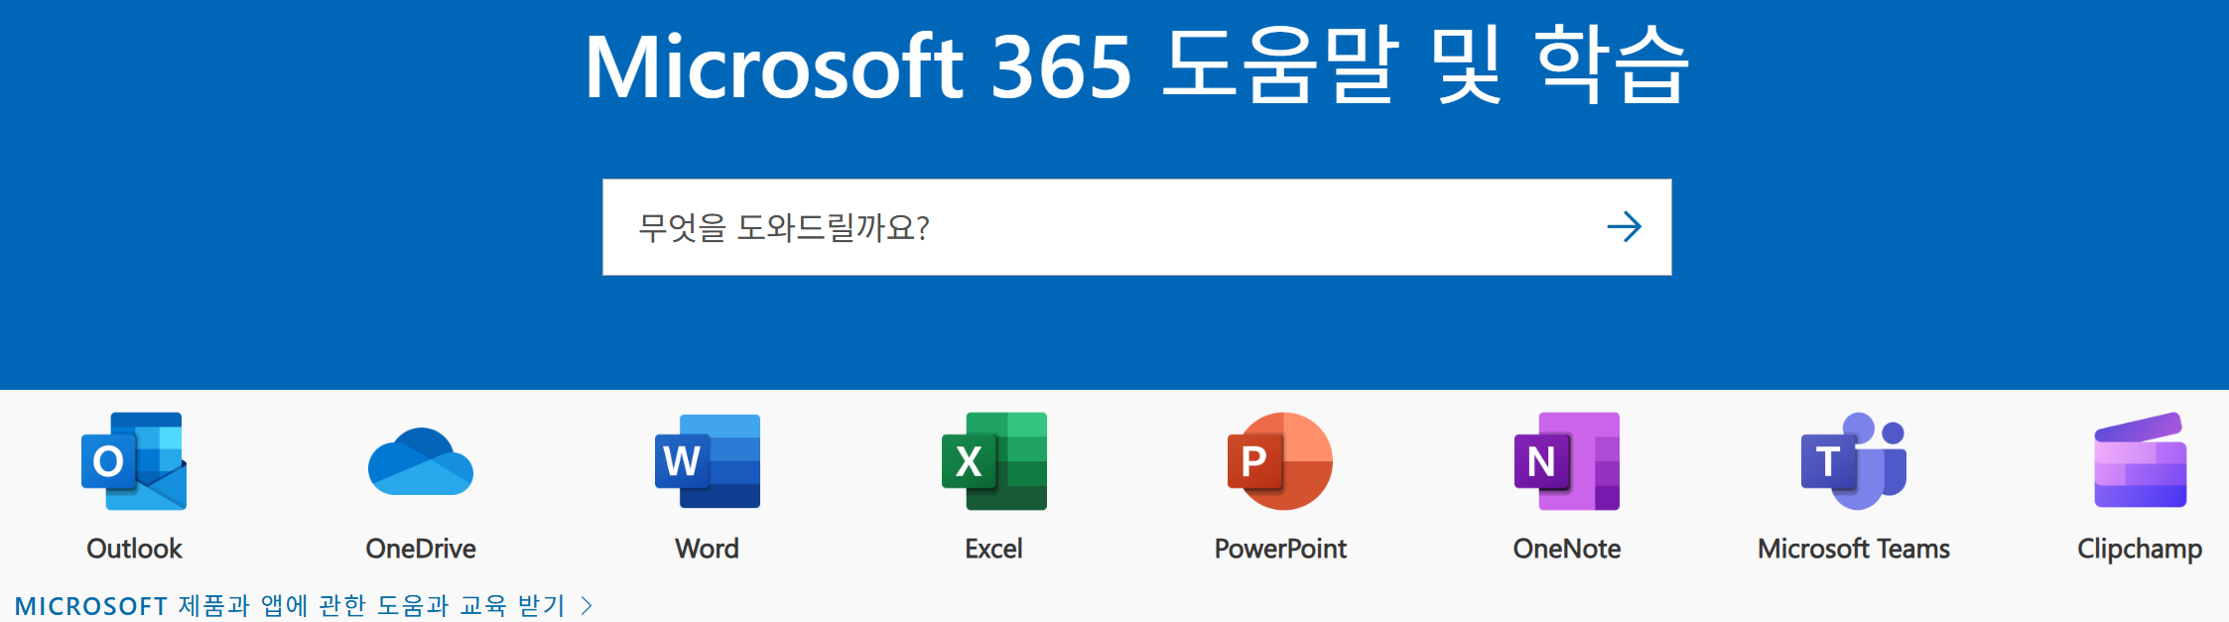Image resolution: width=2229 pixels, height=622 pixels.
Task: Select the Clipchamp app icon
Action: coord(2140,461)
